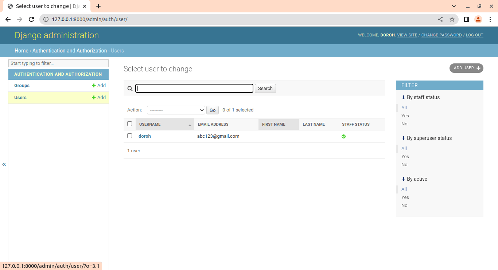Screen dimensions: 498x270
Task: Open a new browser tab
Action: coord(98,6)
